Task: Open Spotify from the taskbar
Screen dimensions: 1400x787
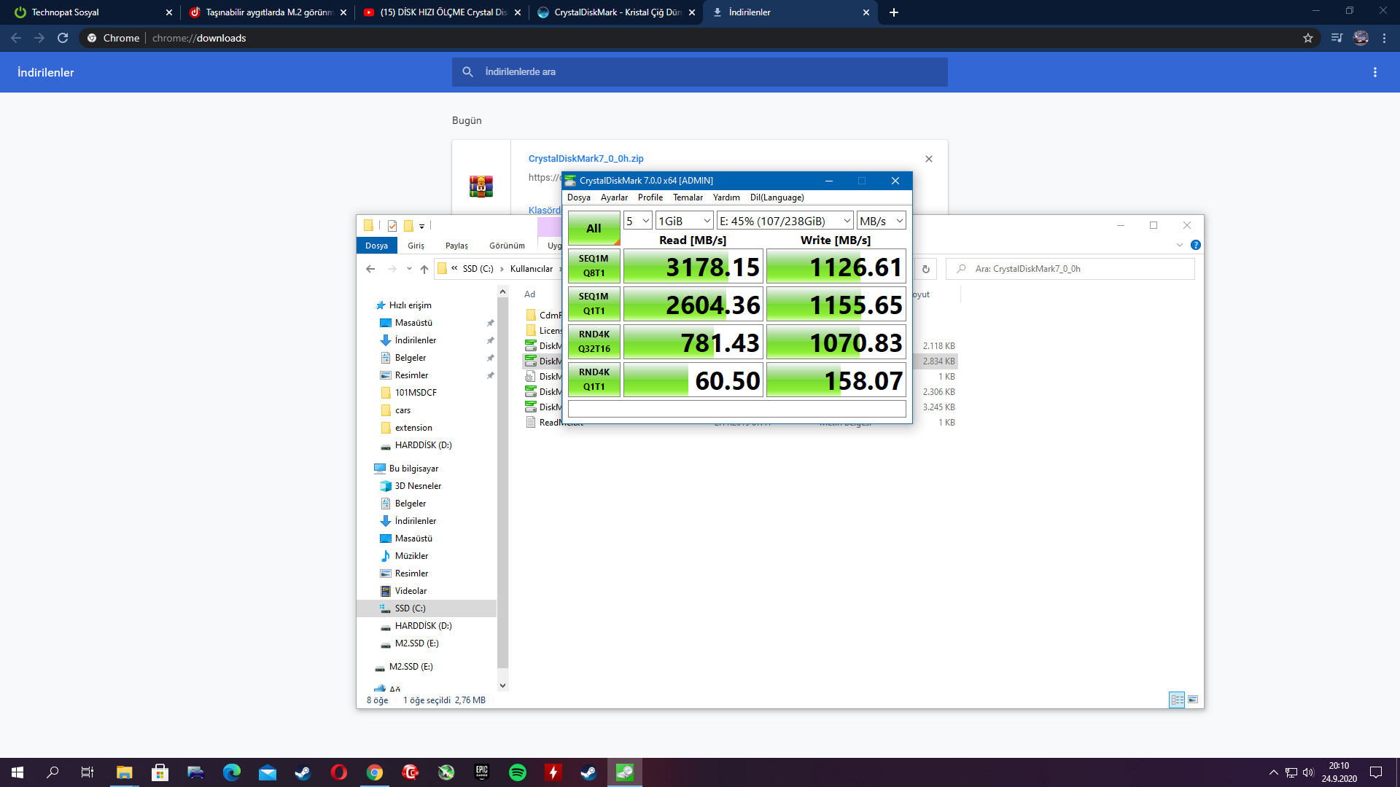Action: pyautogui.click(x=518, y=772)
